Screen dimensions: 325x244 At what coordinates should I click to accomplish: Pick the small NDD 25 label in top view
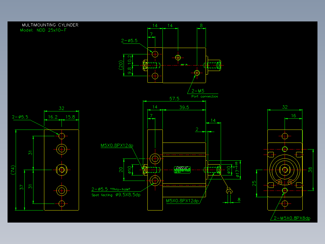click(184, 65)
